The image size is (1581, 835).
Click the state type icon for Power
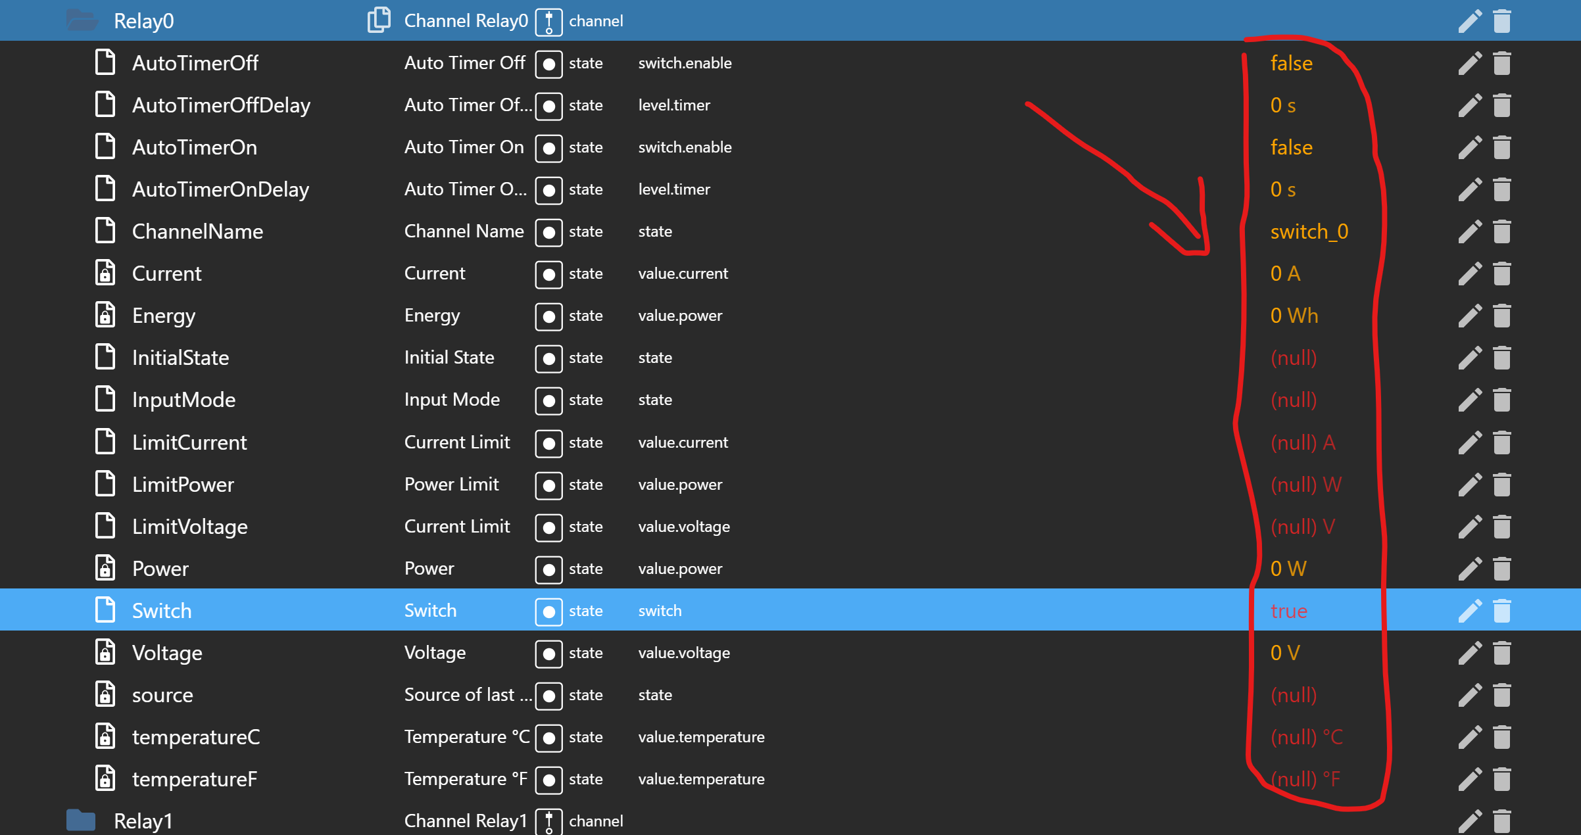pos(548,569)
